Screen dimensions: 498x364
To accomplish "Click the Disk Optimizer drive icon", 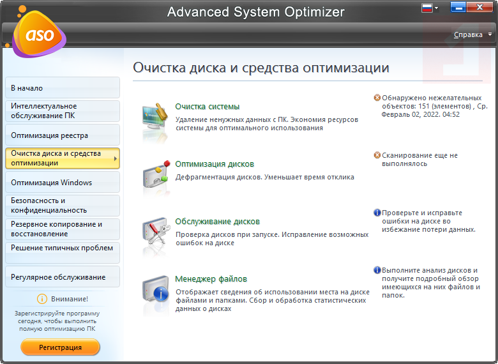I will 155,175.
